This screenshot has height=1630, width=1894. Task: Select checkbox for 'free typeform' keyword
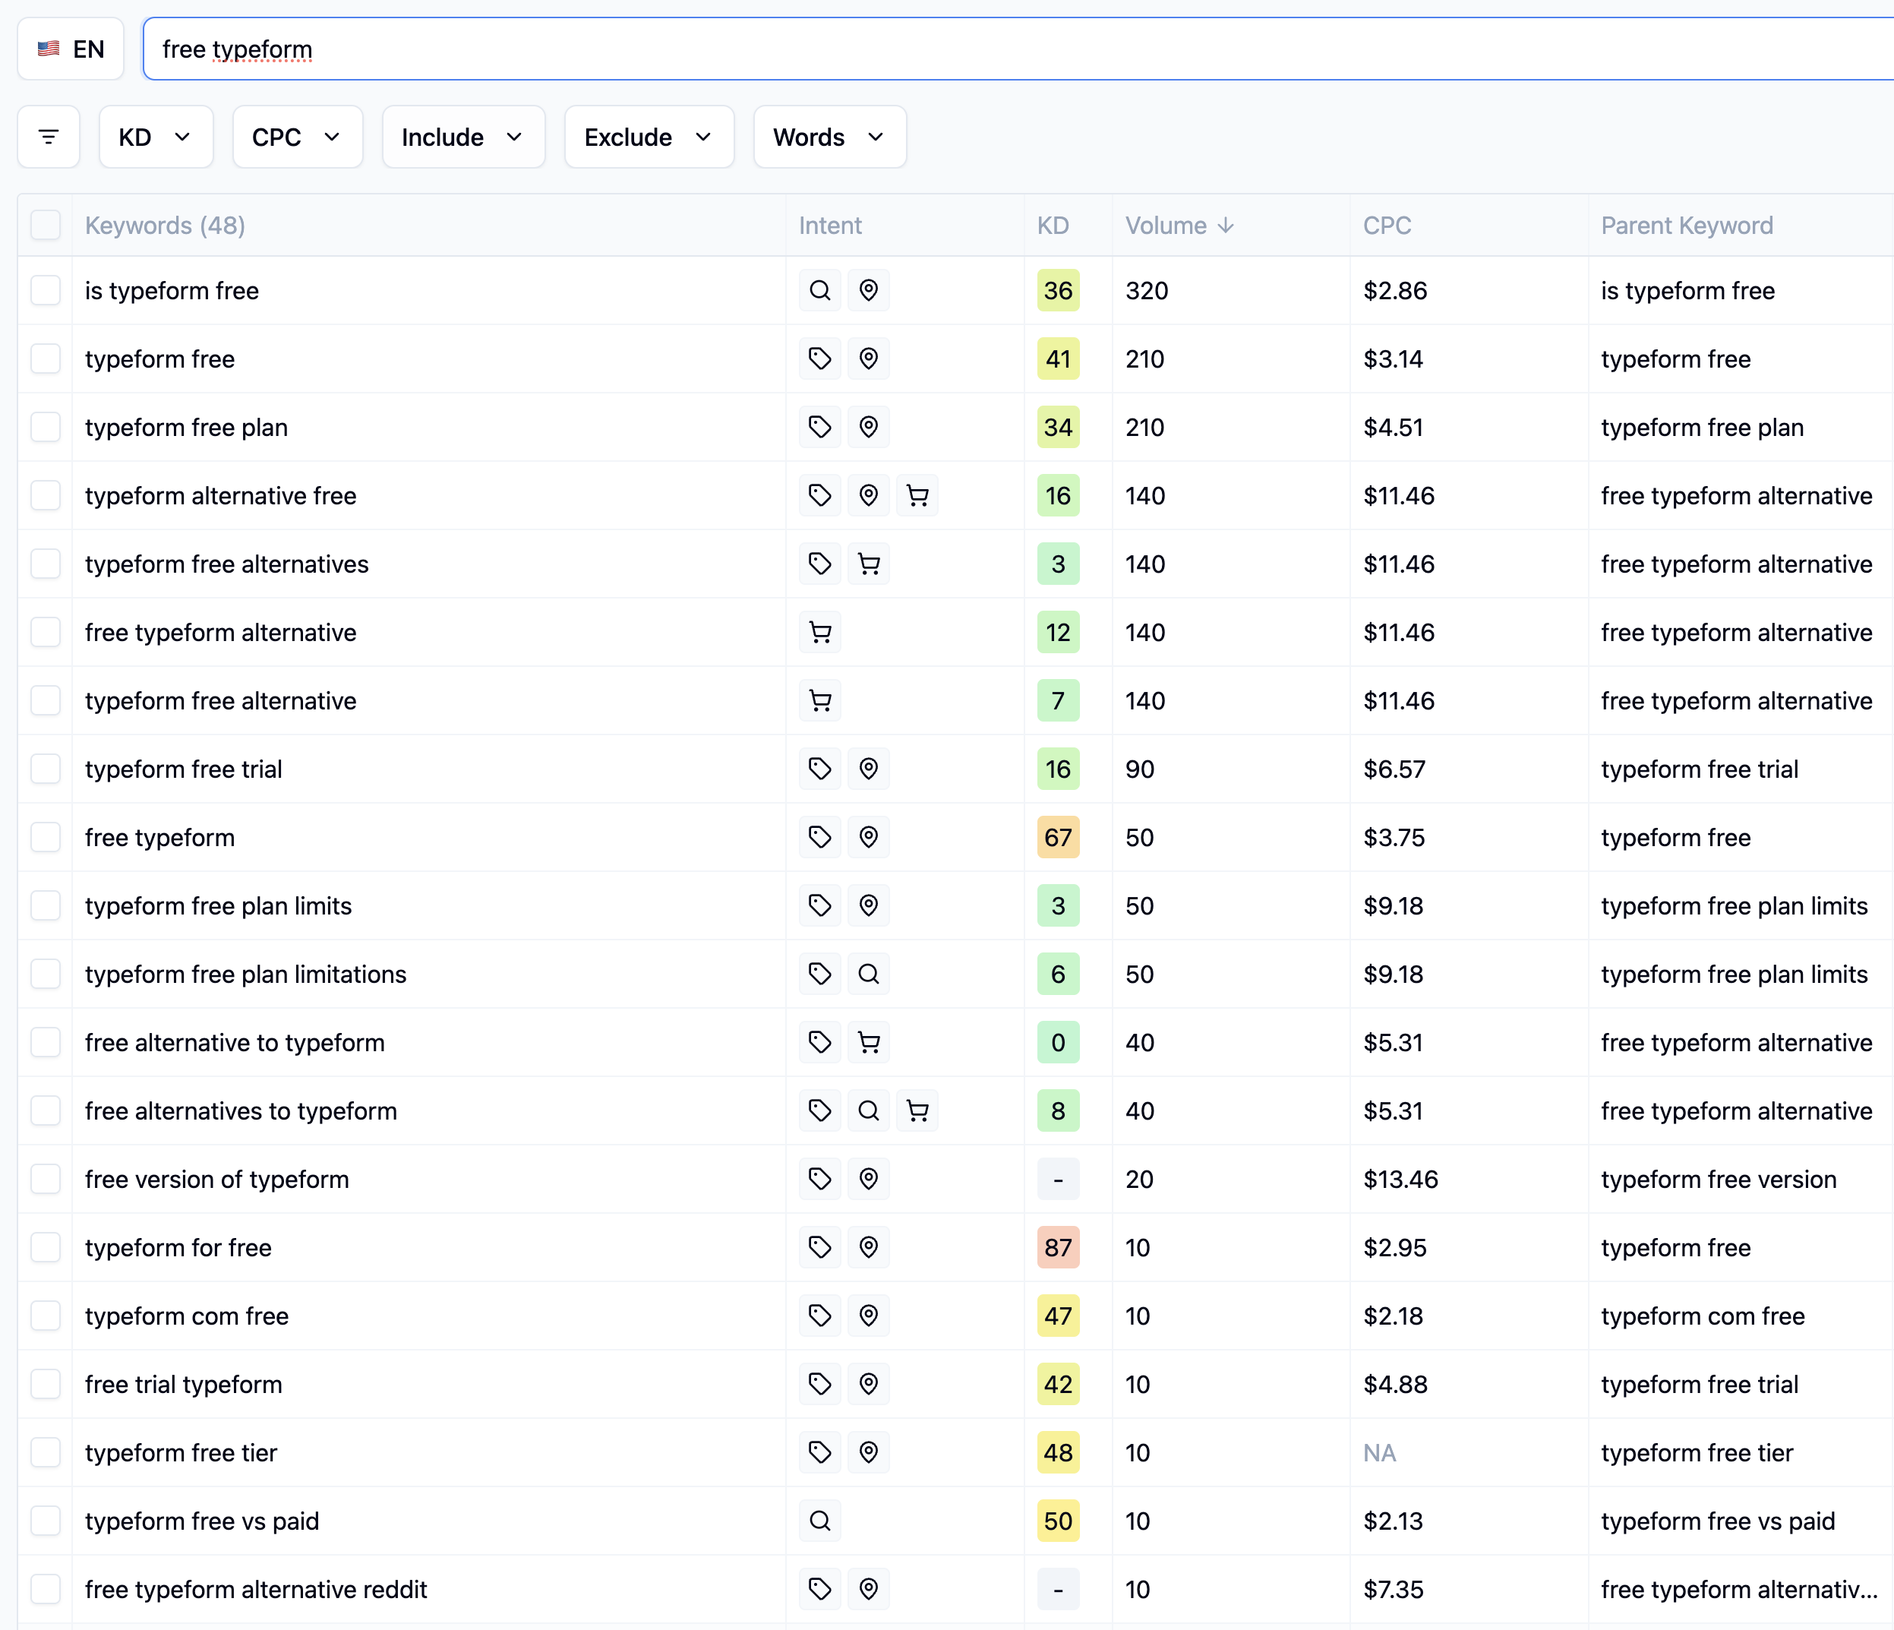[46, 837]
